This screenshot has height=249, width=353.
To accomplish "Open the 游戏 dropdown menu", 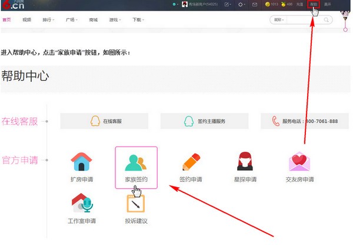I will 114,19.
